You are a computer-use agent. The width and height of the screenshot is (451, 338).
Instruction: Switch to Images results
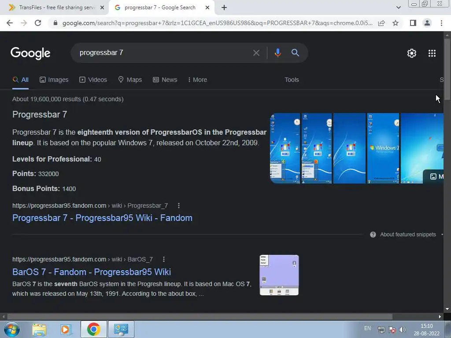[x=54, y=80]
